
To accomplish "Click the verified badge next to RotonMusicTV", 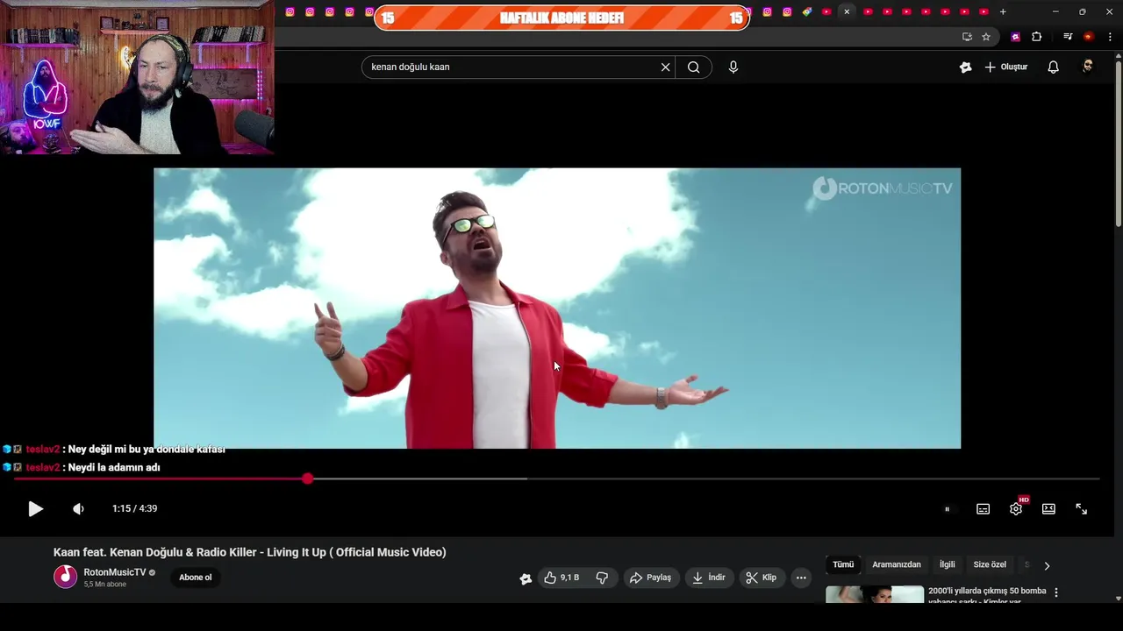I will tap(152, 573).
